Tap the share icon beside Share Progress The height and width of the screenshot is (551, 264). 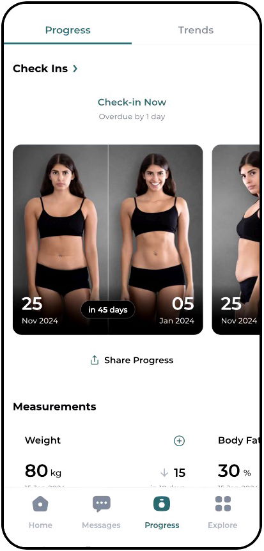(94, 360)
